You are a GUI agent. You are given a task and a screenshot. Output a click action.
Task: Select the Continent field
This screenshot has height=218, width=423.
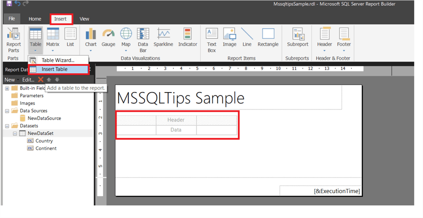tap(46, 148)
